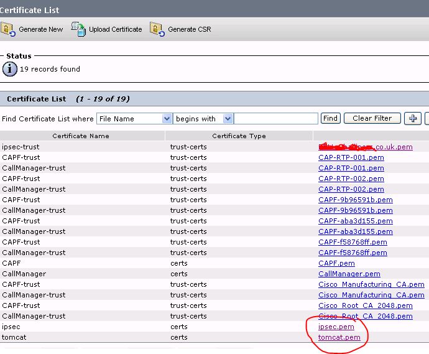Open the CAPF.pem certificate link
Screen dimensions: 429x354
point(336,263)
